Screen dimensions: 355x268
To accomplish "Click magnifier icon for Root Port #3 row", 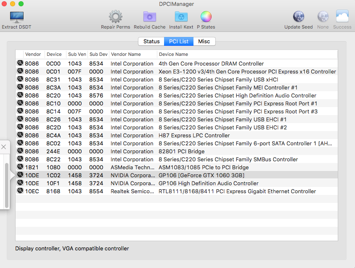I will 20,111.
